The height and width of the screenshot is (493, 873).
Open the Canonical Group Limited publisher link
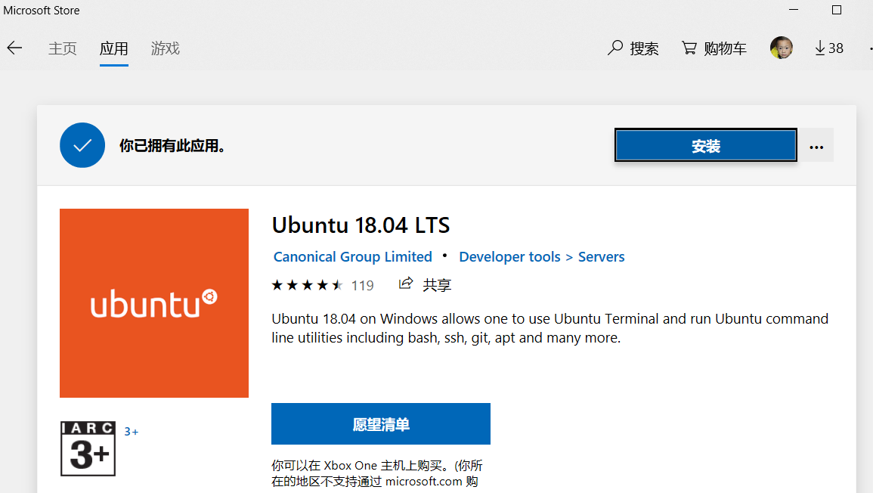pyautogui.click(x=352, y=257)
